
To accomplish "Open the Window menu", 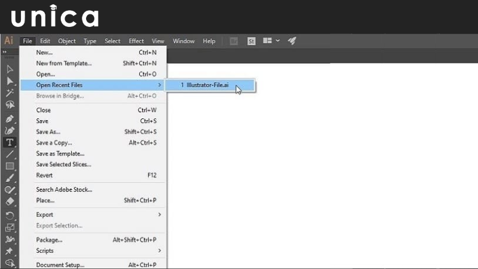I will tap(183, 41).
